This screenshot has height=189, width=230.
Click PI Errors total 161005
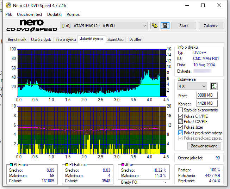coord(48,181)
